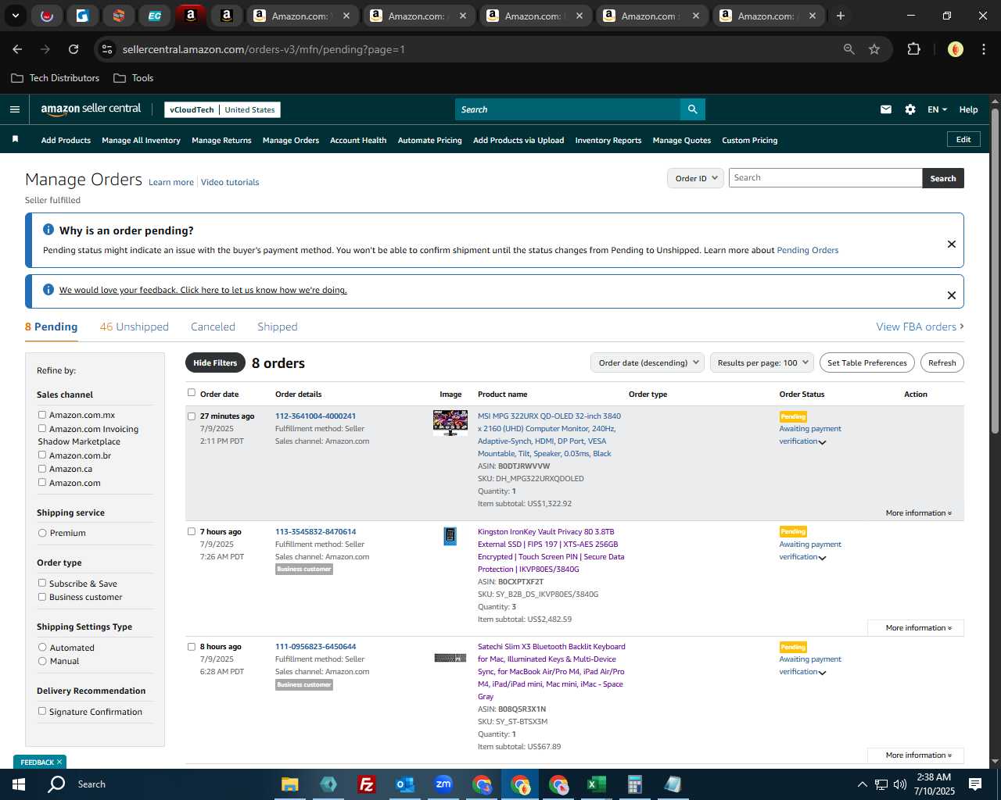Open File Explorer from the taskbar
The image size is (1001, 800).
289,784
